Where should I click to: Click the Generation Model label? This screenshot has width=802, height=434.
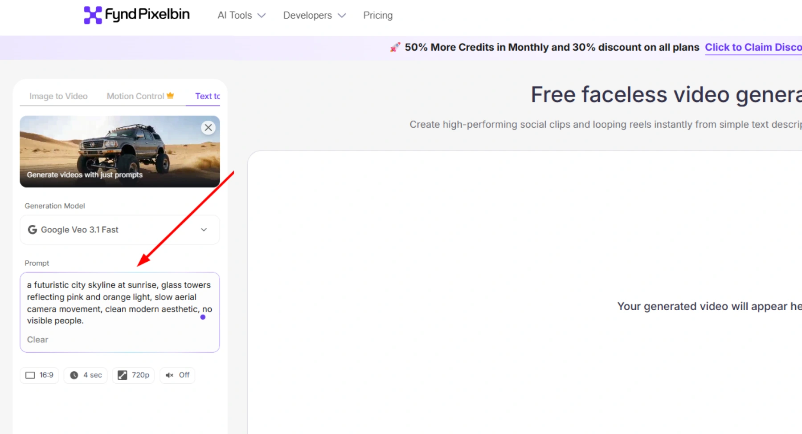[55, 206]
